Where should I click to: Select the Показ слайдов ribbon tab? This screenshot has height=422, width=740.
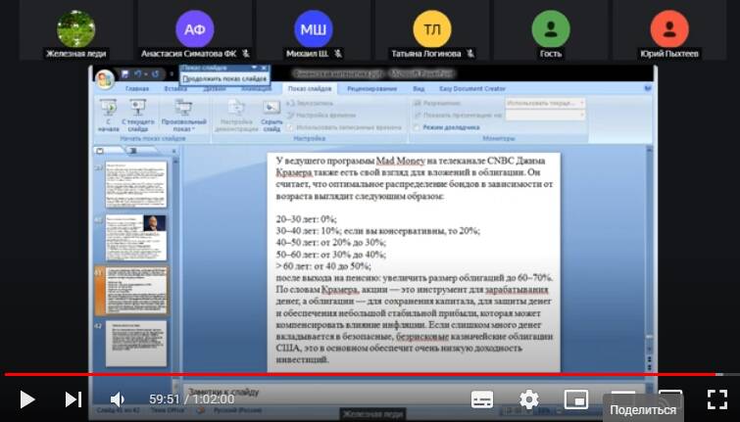310,89
